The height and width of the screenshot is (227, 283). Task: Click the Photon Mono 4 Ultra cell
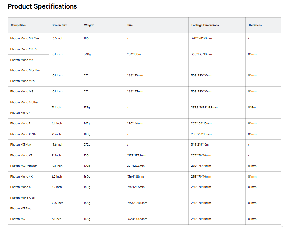(x=24, y=102)
